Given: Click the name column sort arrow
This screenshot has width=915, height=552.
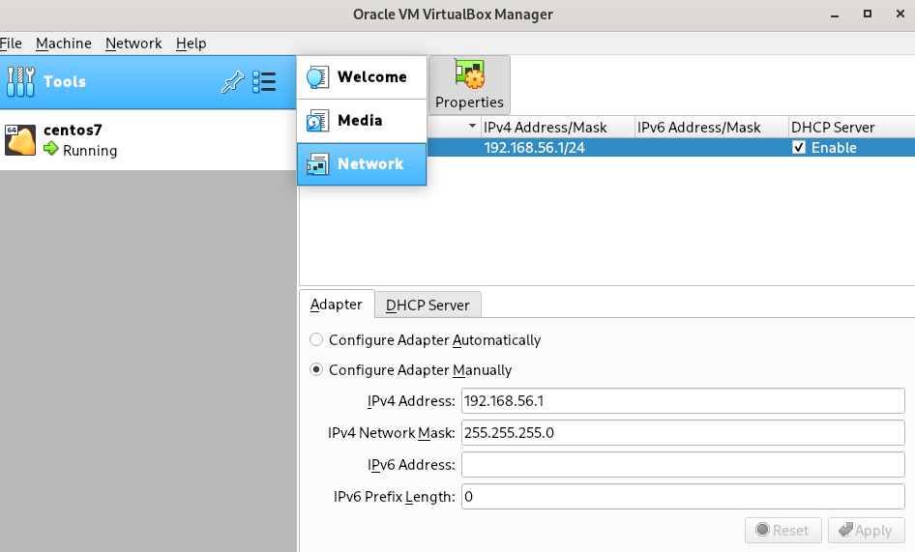Looking at the screenshot, I should pyautogui.click(x=472, y=126).
